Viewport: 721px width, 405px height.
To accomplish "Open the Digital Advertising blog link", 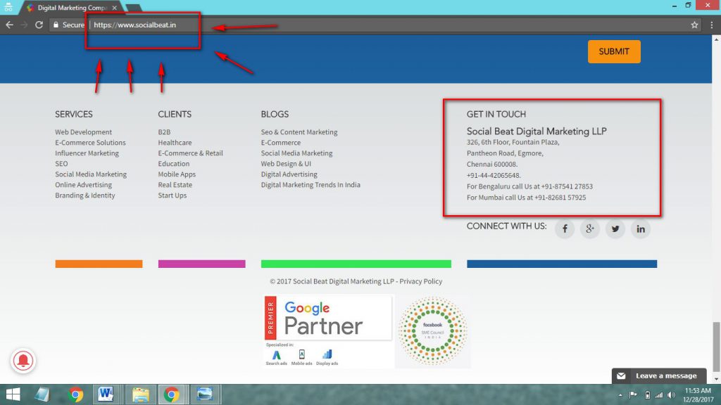I will point(289,174).
